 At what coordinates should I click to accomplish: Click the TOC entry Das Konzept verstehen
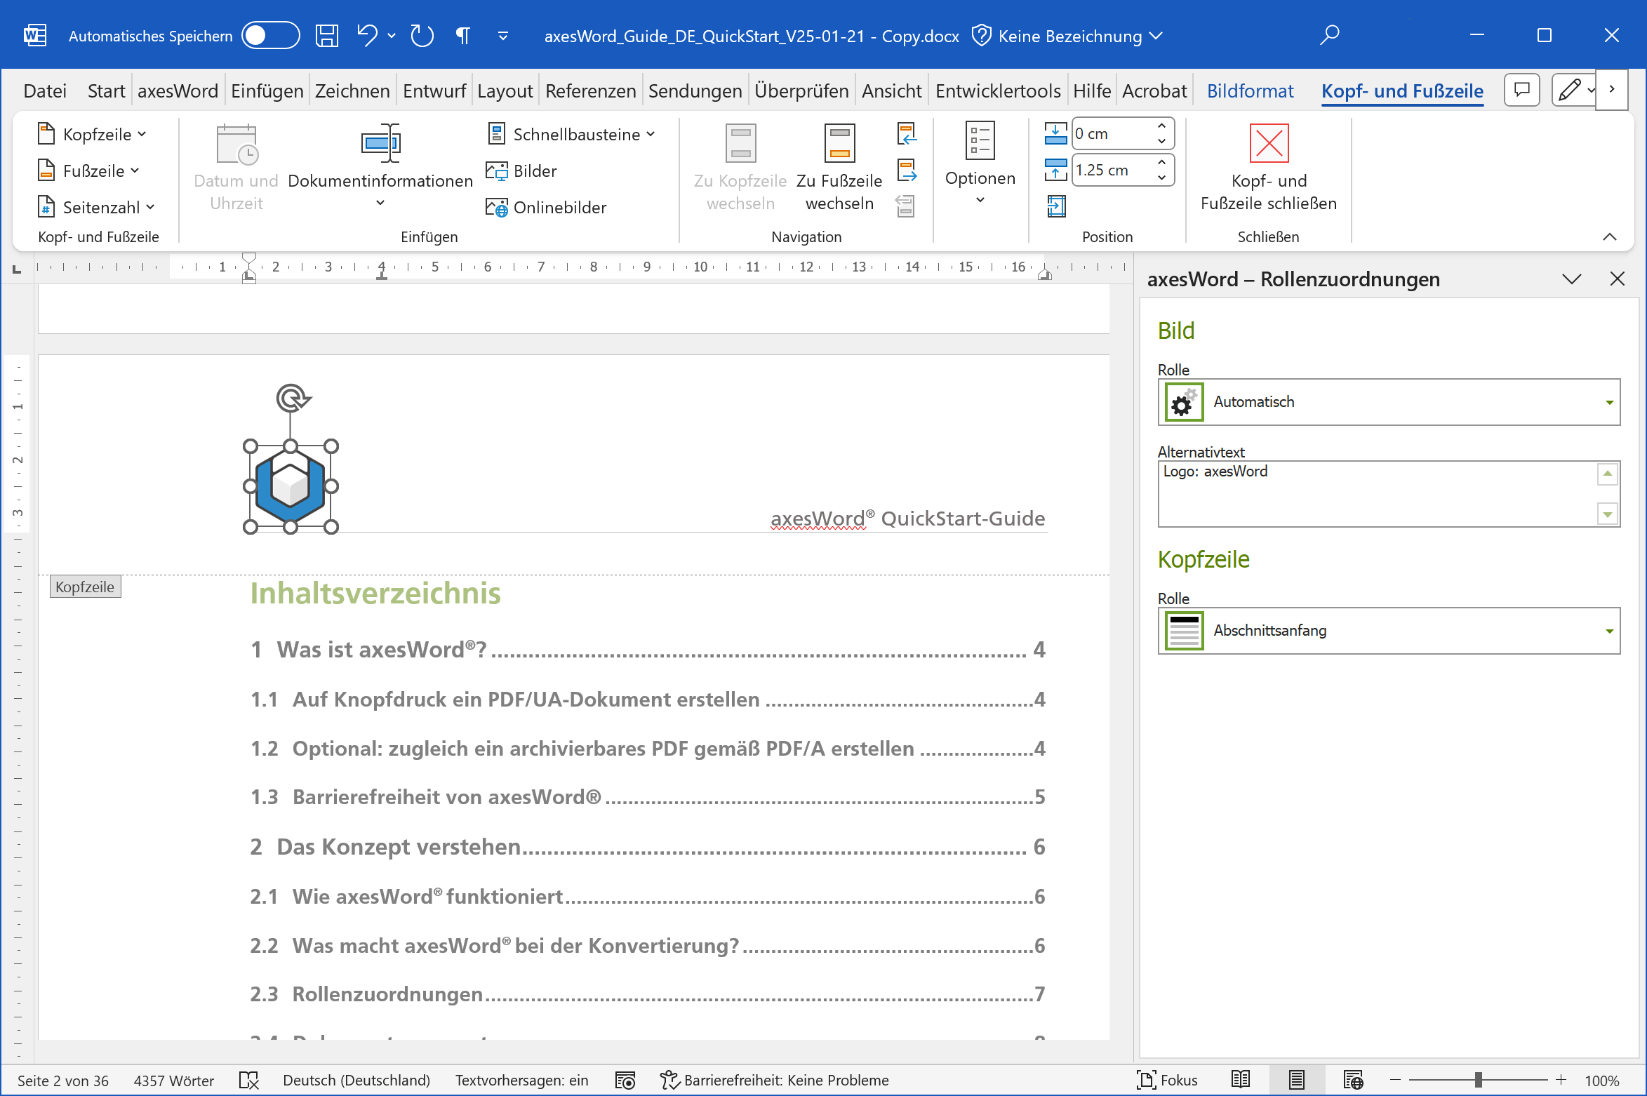point(648,847)
